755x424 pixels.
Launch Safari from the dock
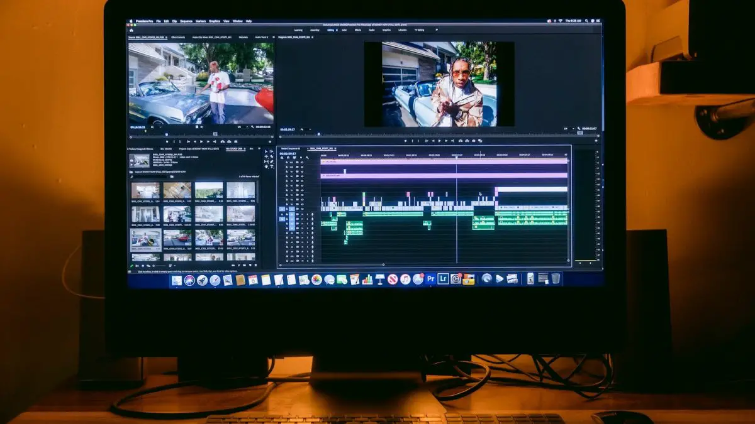point(215,280)
